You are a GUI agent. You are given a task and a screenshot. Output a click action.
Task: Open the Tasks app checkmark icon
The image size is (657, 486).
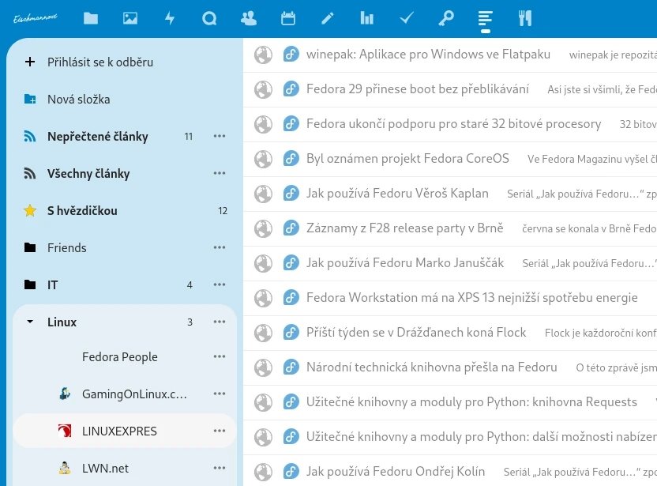(x=406, y=17)
